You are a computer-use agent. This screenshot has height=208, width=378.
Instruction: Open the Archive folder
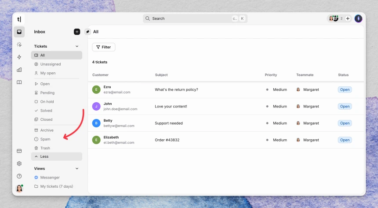click(56, 130)
